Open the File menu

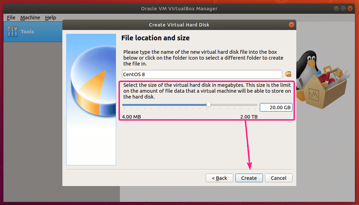[x=11, y=18]
